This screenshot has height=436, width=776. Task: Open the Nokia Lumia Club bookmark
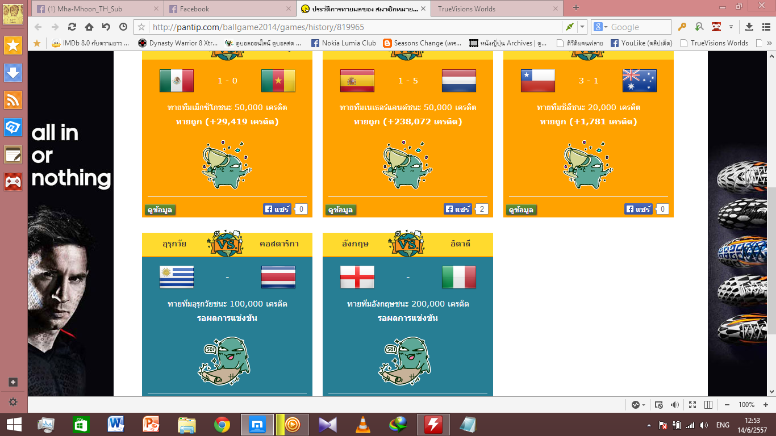pos(344,43)
